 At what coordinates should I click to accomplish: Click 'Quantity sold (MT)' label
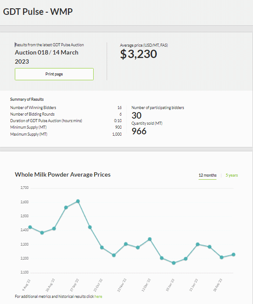[x=147, y=123]
